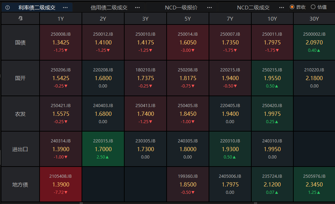Image resolution: width=335 pixels, height=204 pixels.
Task: Open the 250010.IB cell at 1.4175
Action: click(x=145, y=42)
